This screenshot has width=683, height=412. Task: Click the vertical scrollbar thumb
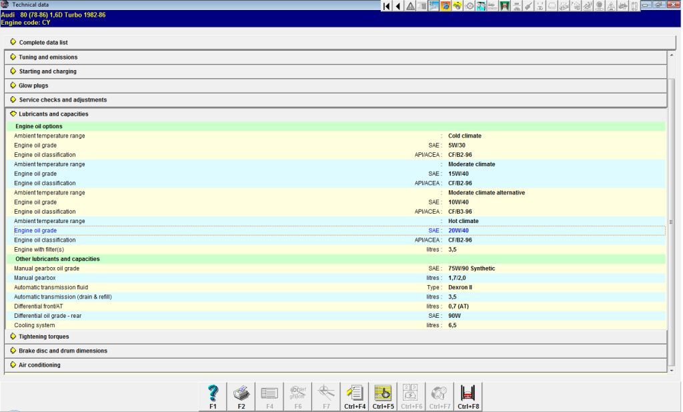(x=671, y=222)
